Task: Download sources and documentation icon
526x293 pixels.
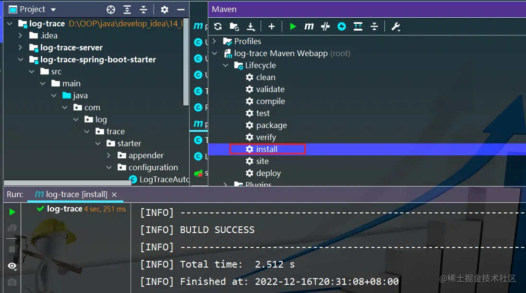Action: 251,26
